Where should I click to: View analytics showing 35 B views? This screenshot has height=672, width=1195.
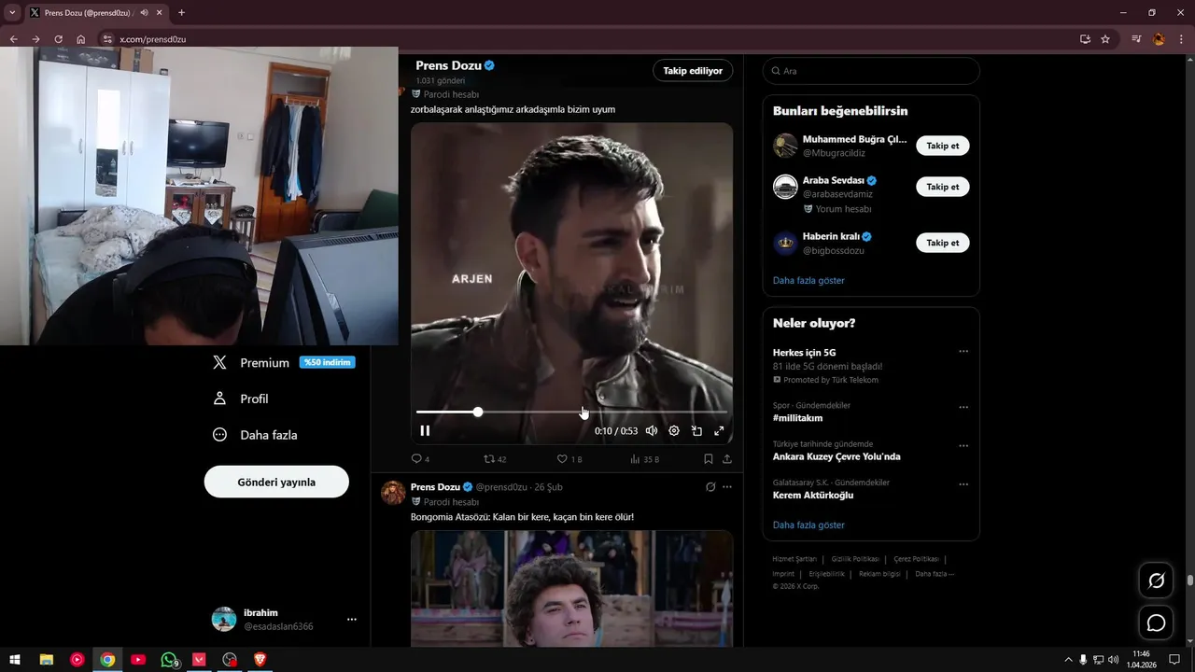point(645,459)
